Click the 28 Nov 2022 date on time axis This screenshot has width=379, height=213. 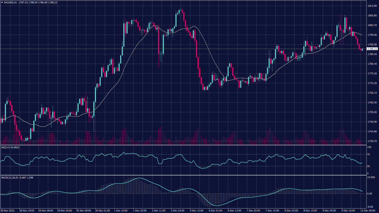point(7,211)
